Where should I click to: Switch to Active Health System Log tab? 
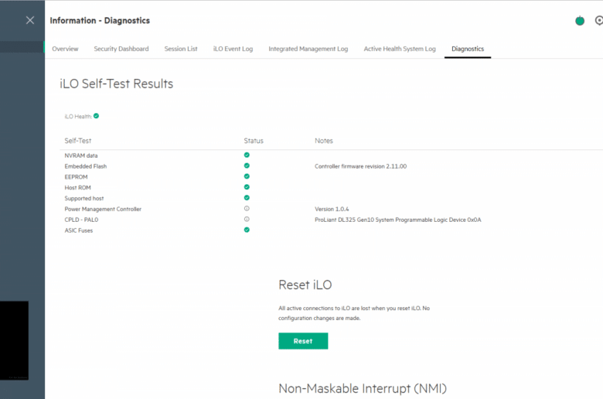click(400, 49)
